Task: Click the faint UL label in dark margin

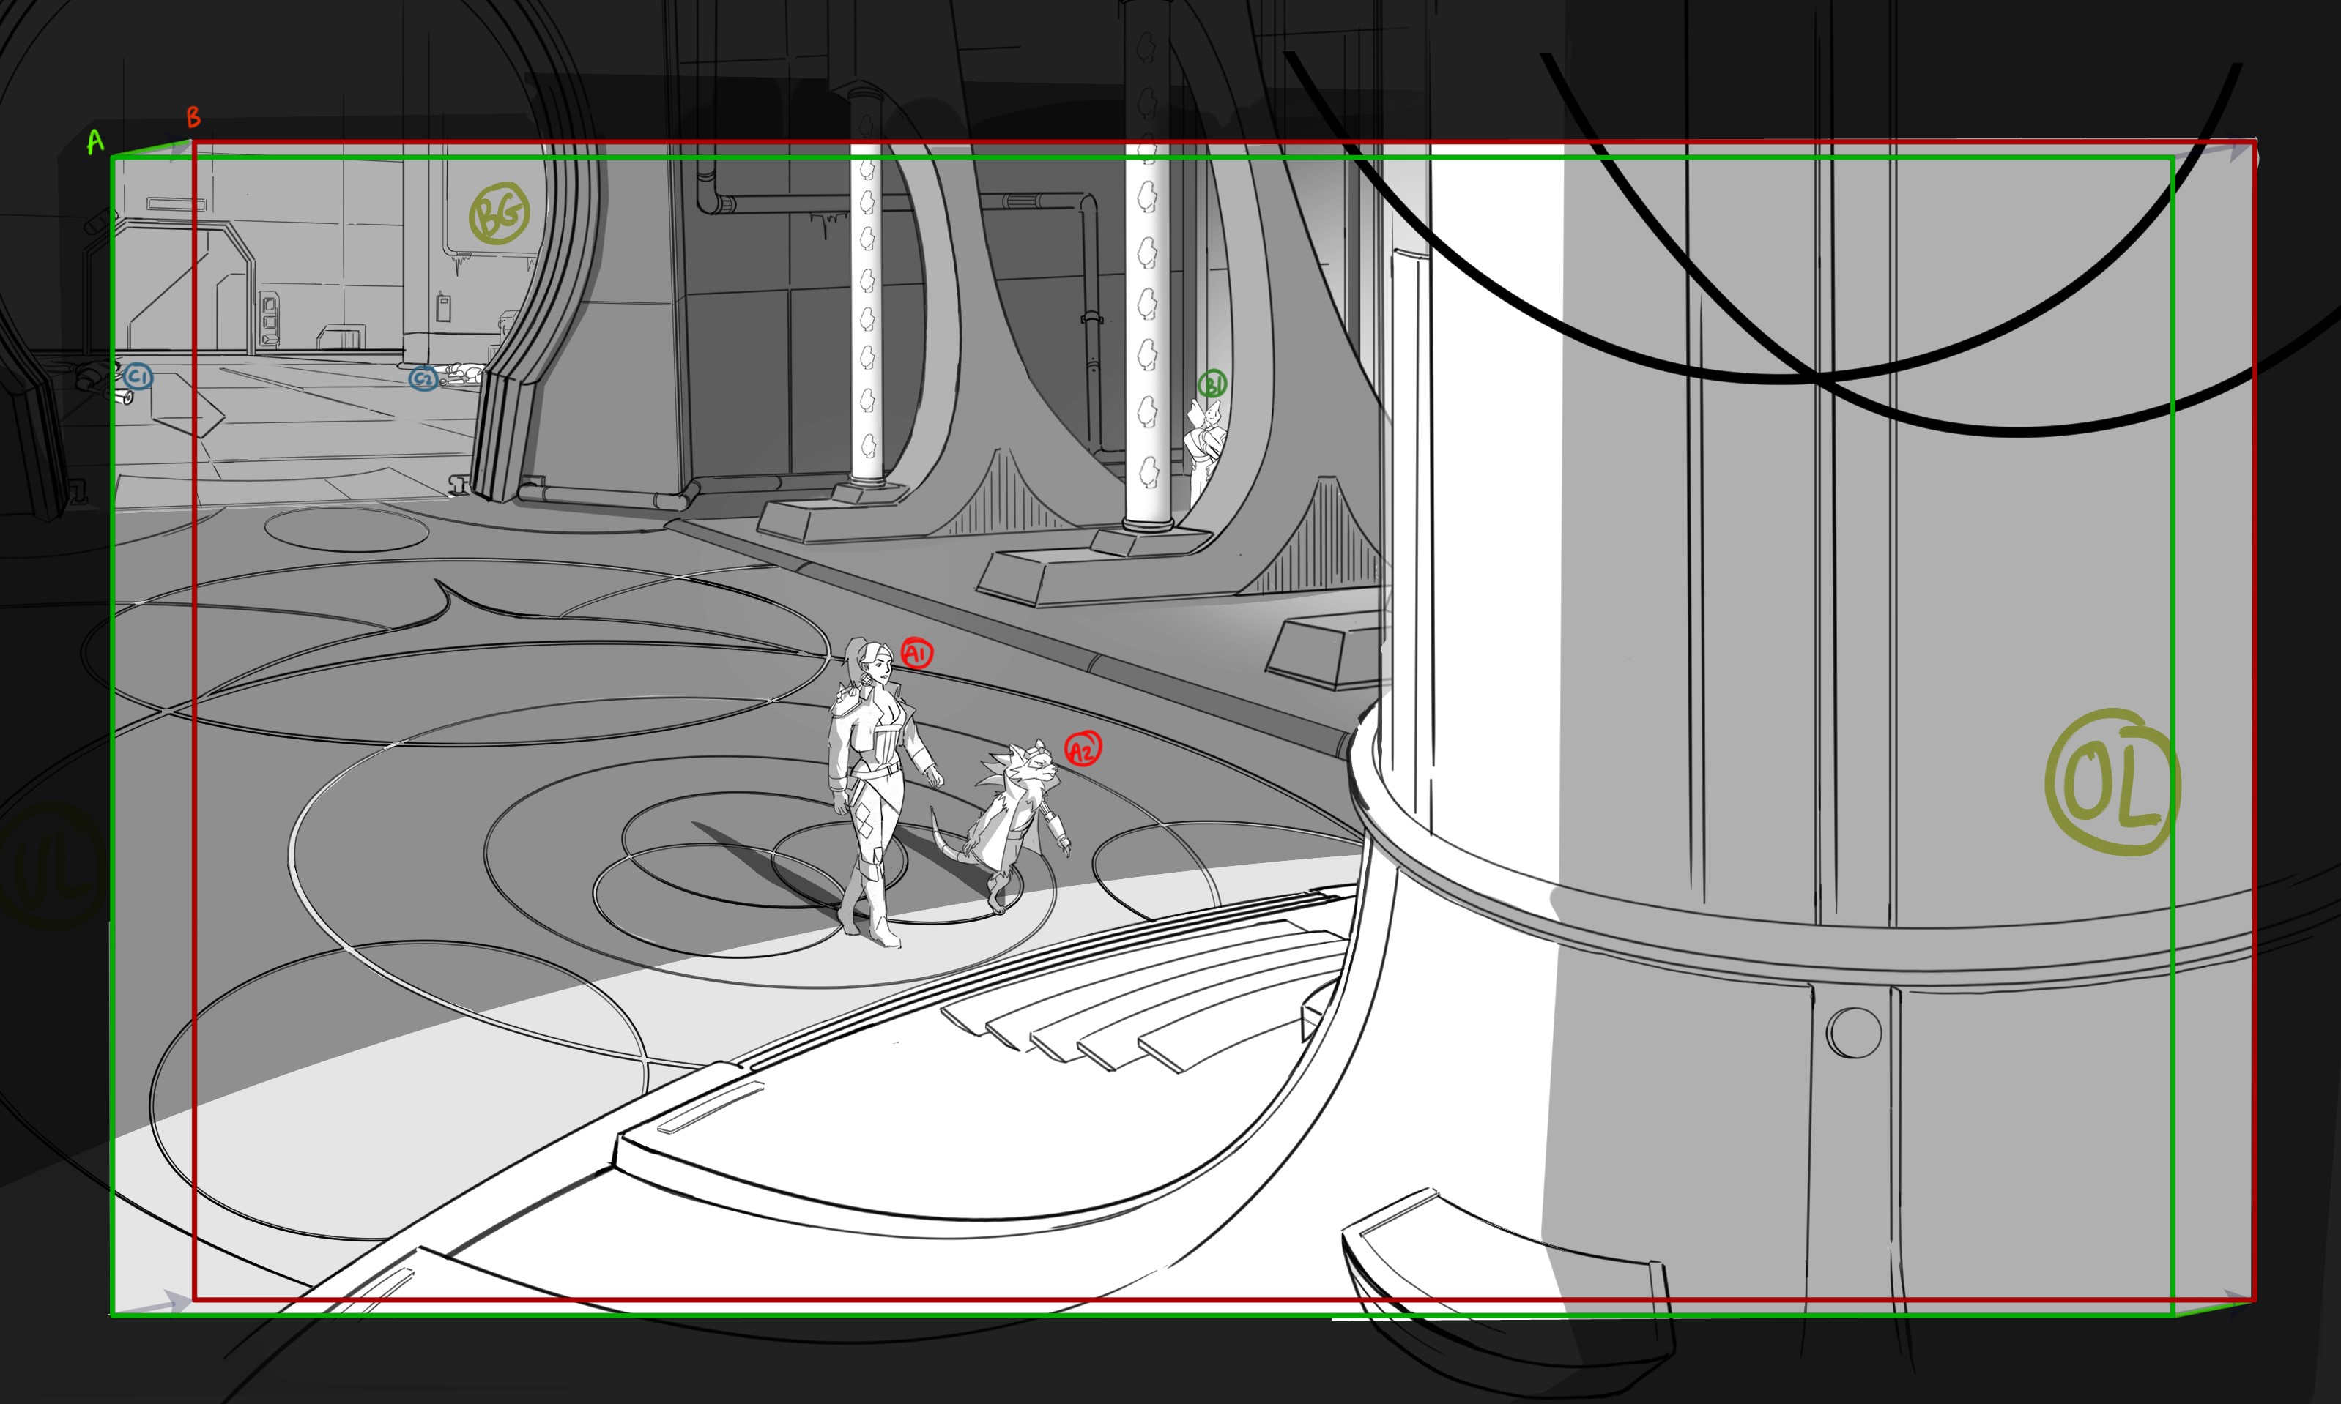Action: 52,866
